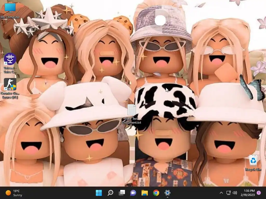
Task: Click the New Text Document.txt label
Action: pyautogui.click(x=131, y=120)
